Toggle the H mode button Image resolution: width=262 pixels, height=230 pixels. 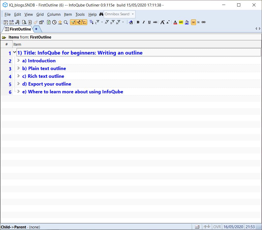click(x=193, y=22)
